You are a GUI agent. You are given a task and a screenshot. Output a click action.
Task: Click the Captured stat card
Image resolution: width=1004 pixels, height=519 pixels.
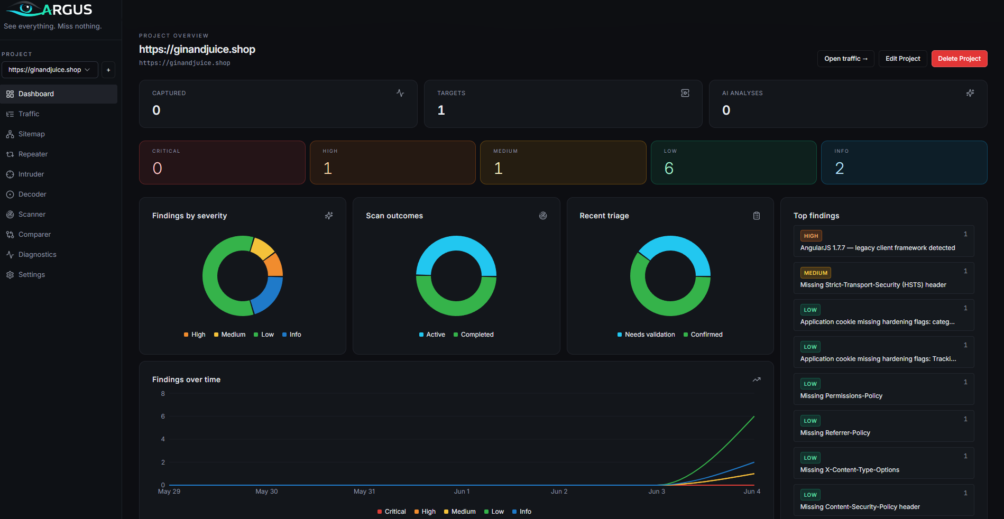pyautogui.click(x=278, y=104)
